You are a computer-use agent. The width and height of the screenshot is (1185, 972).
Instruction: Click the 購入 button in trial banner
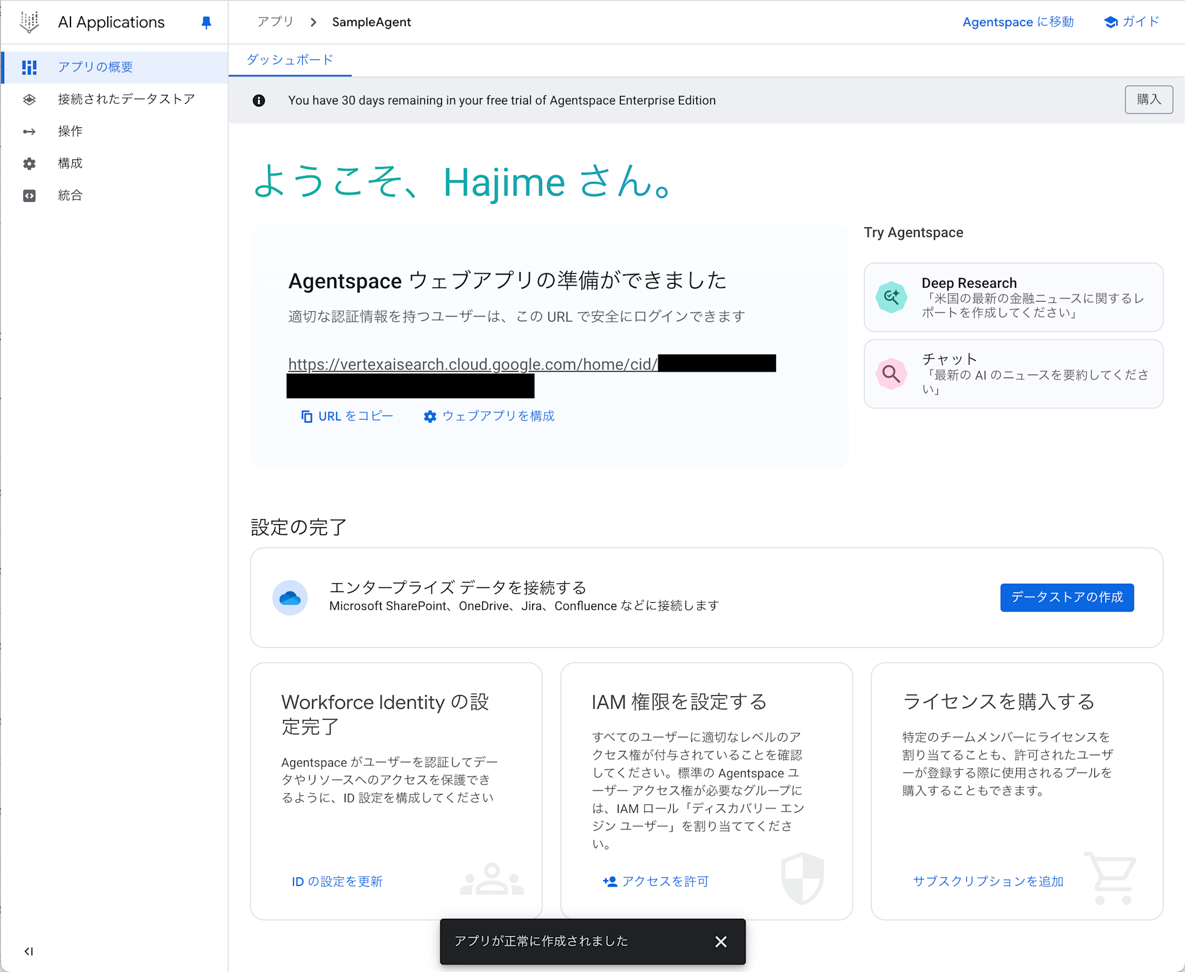pos(1149,100)
